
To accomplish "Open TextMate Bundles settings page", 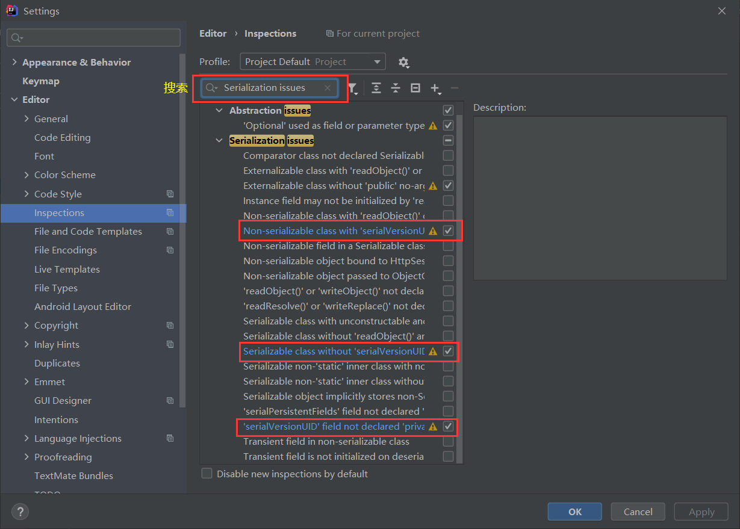I will click(73, 475).
